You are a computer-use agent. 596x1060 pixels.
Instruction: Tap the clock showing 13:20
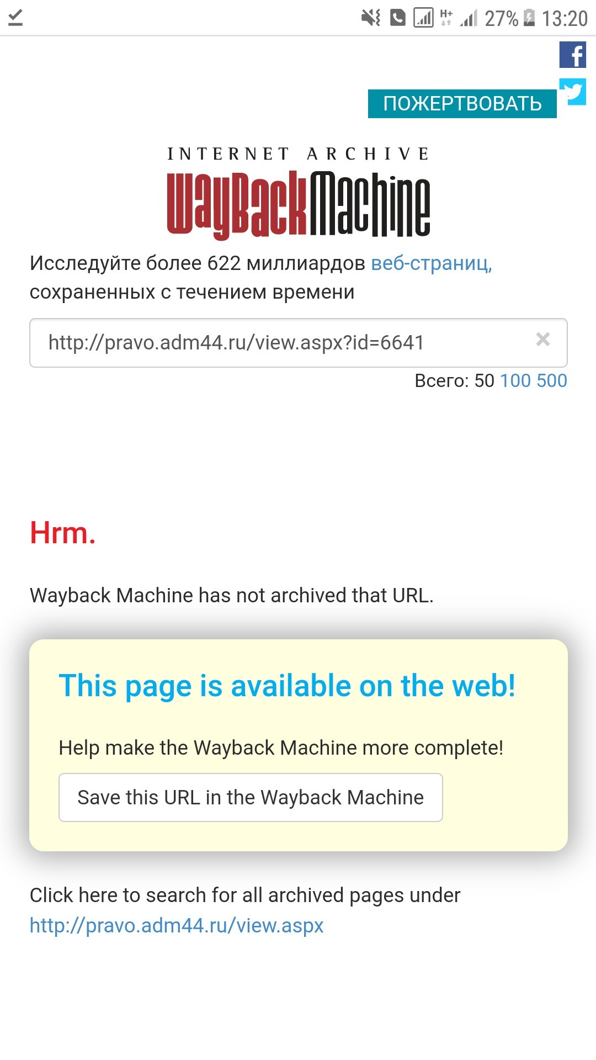coord(565,19)
